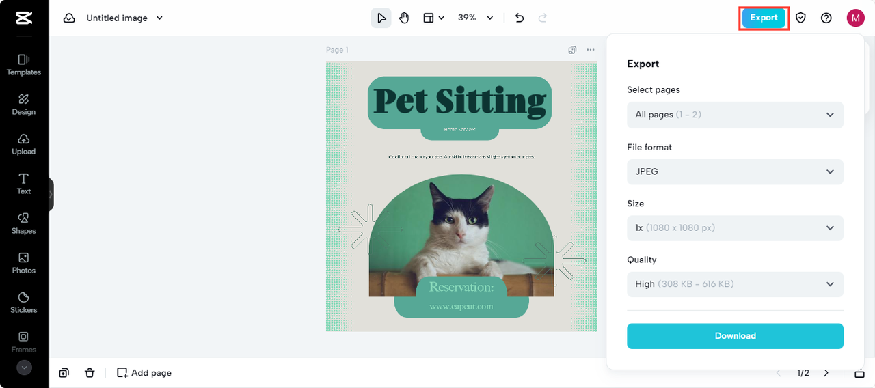The image size is (875, 388).
Task: Open the Upload panel
Action: click(24, 144)
